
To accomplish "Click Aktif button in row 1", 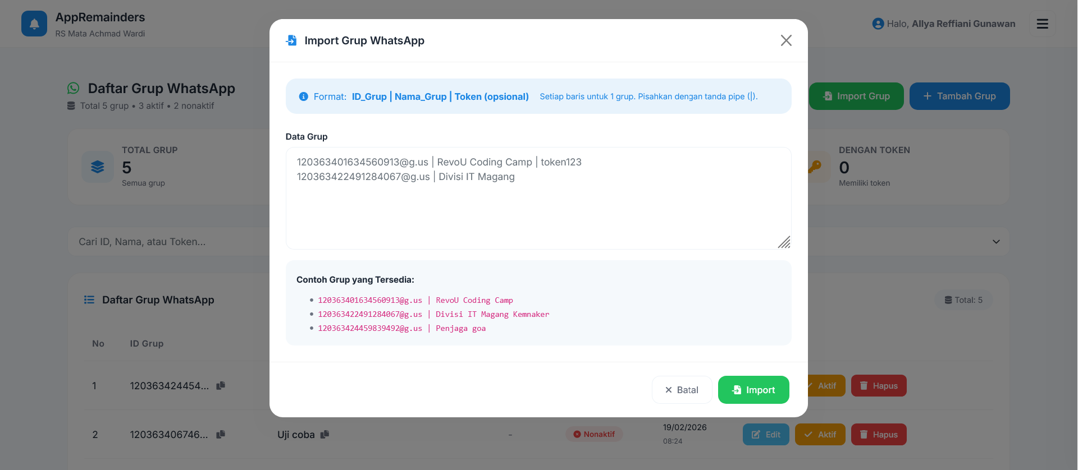I will pyautogui.click(x=826, y=386).
